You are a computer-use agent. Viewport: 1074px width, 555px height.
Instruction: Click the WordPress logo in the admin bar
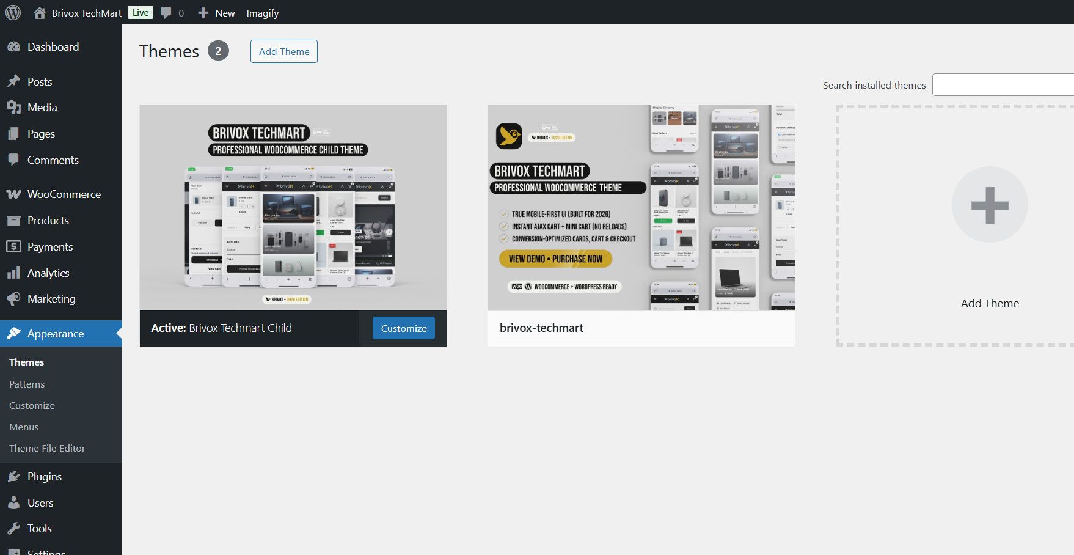(x=13, y=12)
